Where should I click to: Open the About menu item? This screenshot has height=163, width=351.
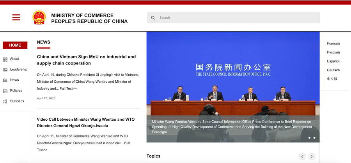pyautogui.click(x=14, y=59)
